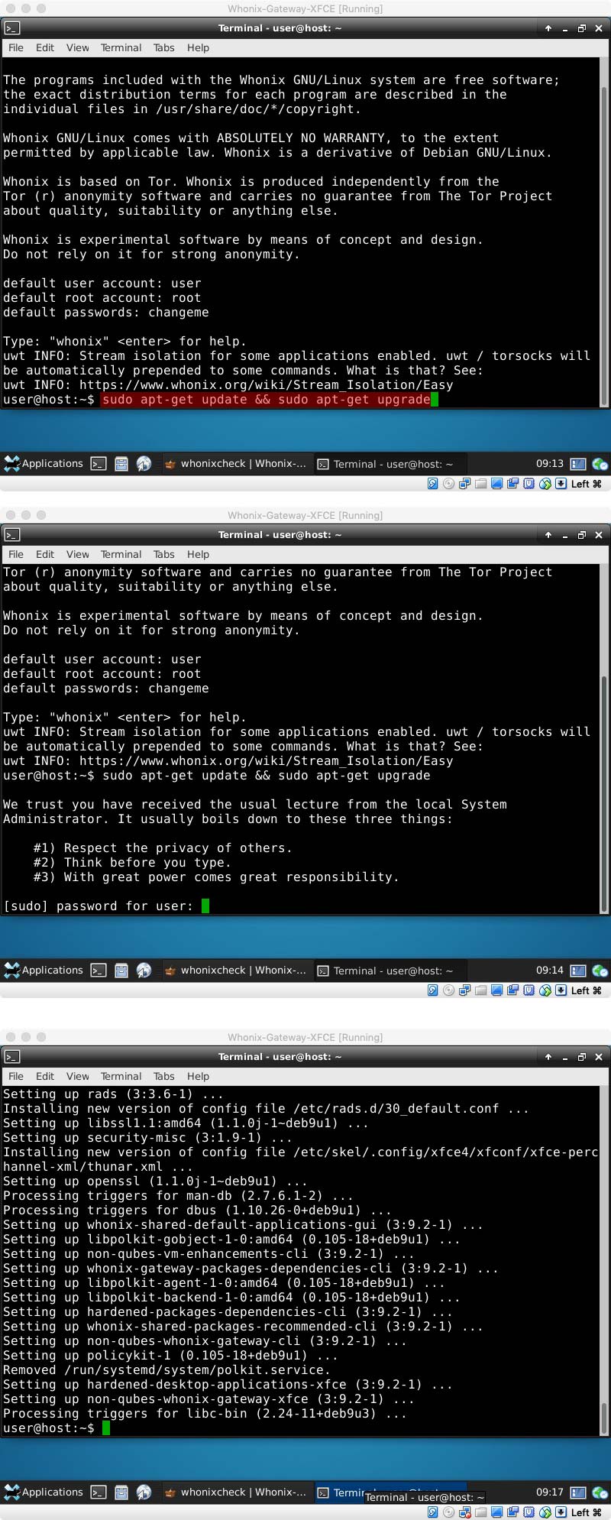Select Terminal taskbar button in 09:14 panel
This screenshot has width=611, height=1520.
[x=385, y=971]
